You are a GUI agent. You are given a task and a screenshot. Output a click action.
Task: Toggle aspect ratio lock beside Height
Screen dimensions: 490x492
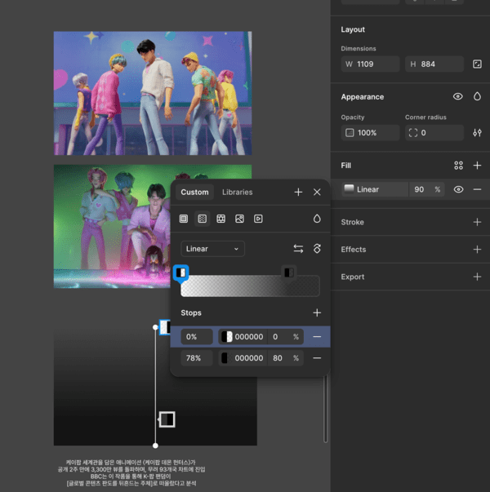pyautogui.click(x=477, y=64)
